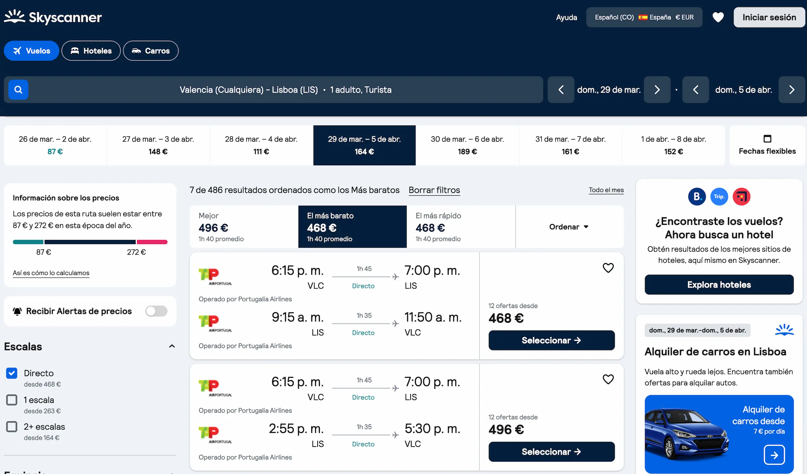807x474 pixels.
Task: Click the favorites heart in the top bar
Action: pyautogui.click(x=718, y=17)
